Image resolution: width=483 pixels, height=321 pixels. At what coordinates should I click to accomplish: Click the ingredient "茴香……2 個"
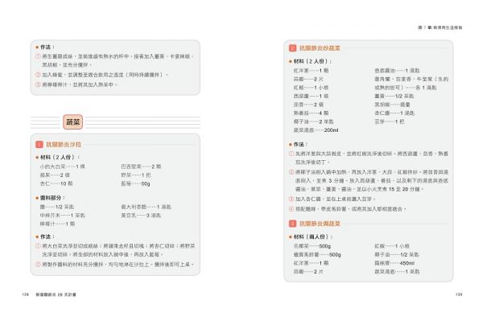coord(308,105)
